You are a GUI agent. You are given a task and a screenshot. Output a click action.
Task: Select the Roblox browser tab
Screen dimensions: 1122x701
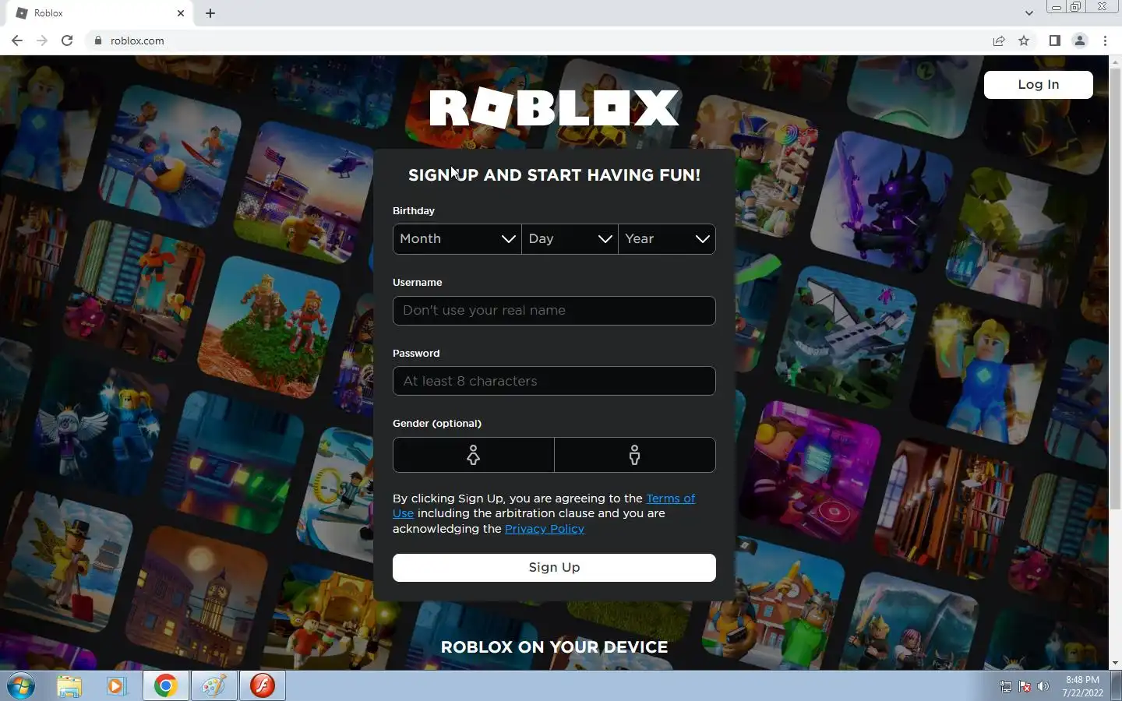click(x=97, y=13)
